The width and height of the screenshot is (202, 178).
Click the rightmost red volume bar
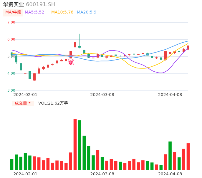click(188, 156)
